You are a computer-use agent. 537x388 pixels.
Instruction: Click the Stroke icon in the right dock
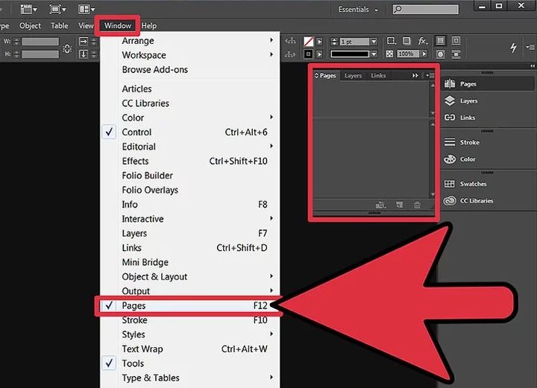click(x=450, y=142)
